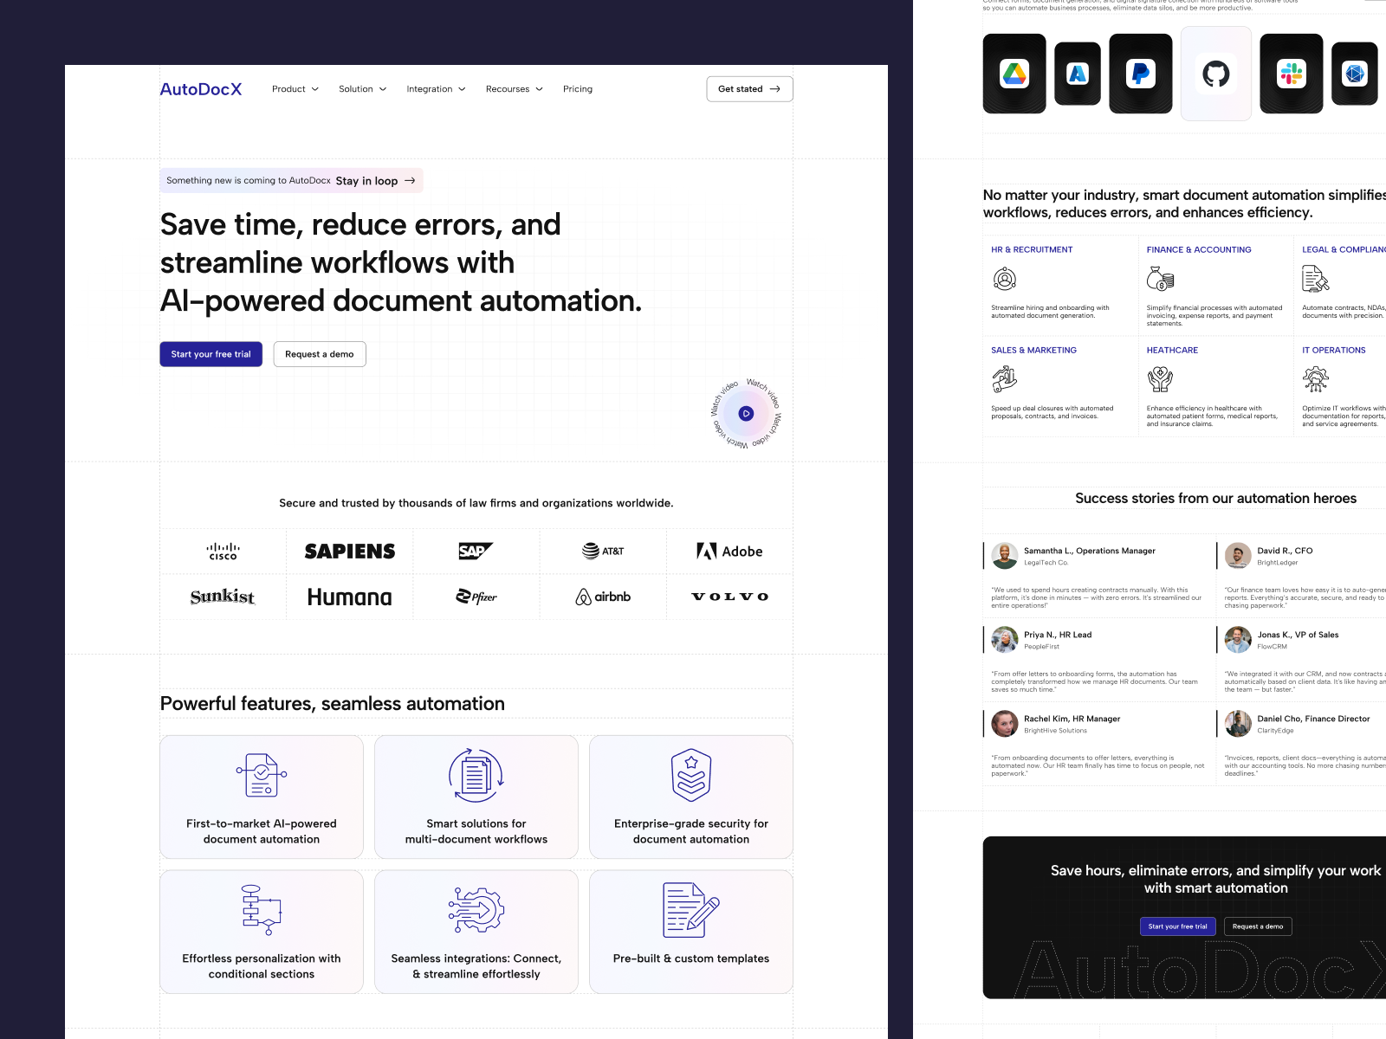Click the AT&T logo
The image size is (1386, 1039).
[603, 551]
